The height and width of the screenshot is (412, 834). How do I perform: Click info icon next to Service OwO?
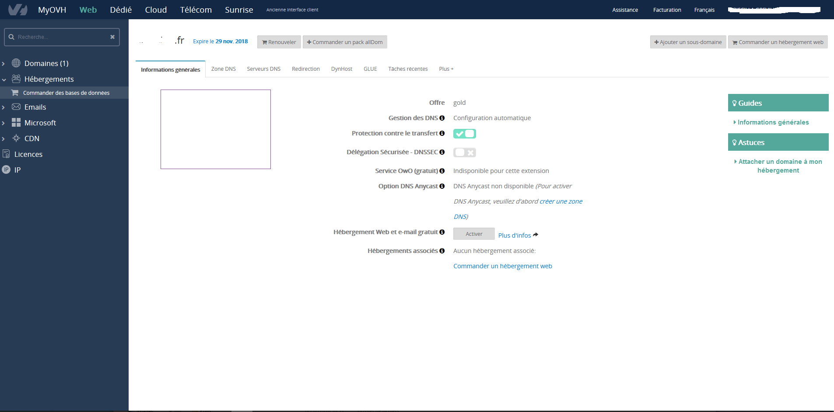[442, 171]
